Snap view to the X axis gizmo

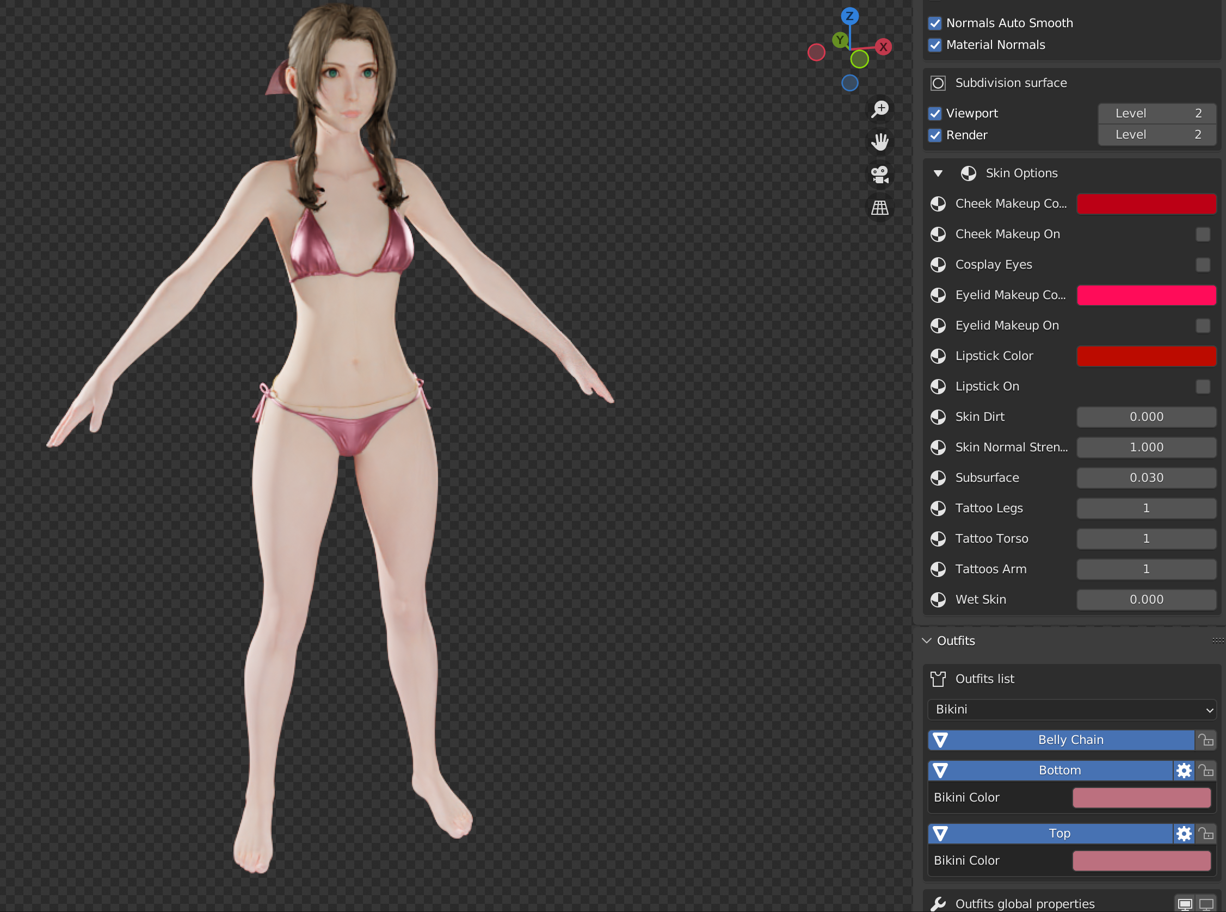click(883, 47)
